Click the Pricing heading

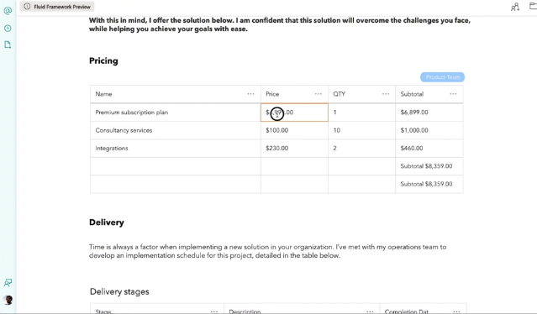(103, 61)
